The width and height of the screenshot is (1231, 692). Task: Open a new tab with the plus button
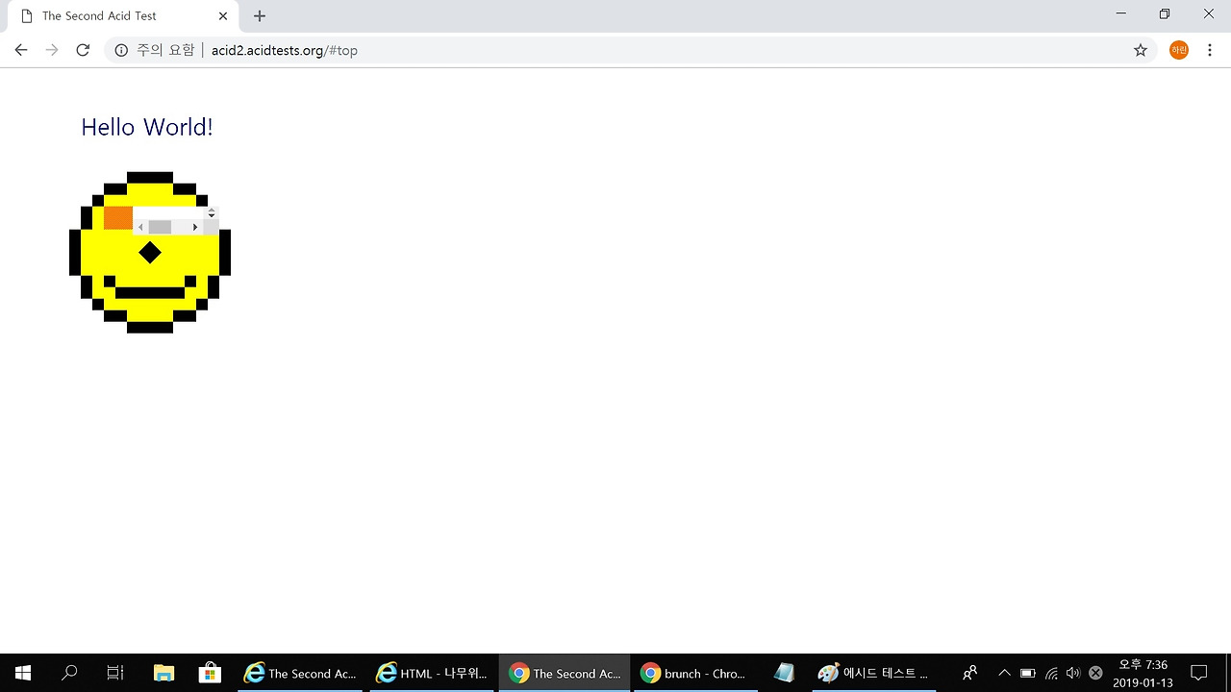(260, 15)
